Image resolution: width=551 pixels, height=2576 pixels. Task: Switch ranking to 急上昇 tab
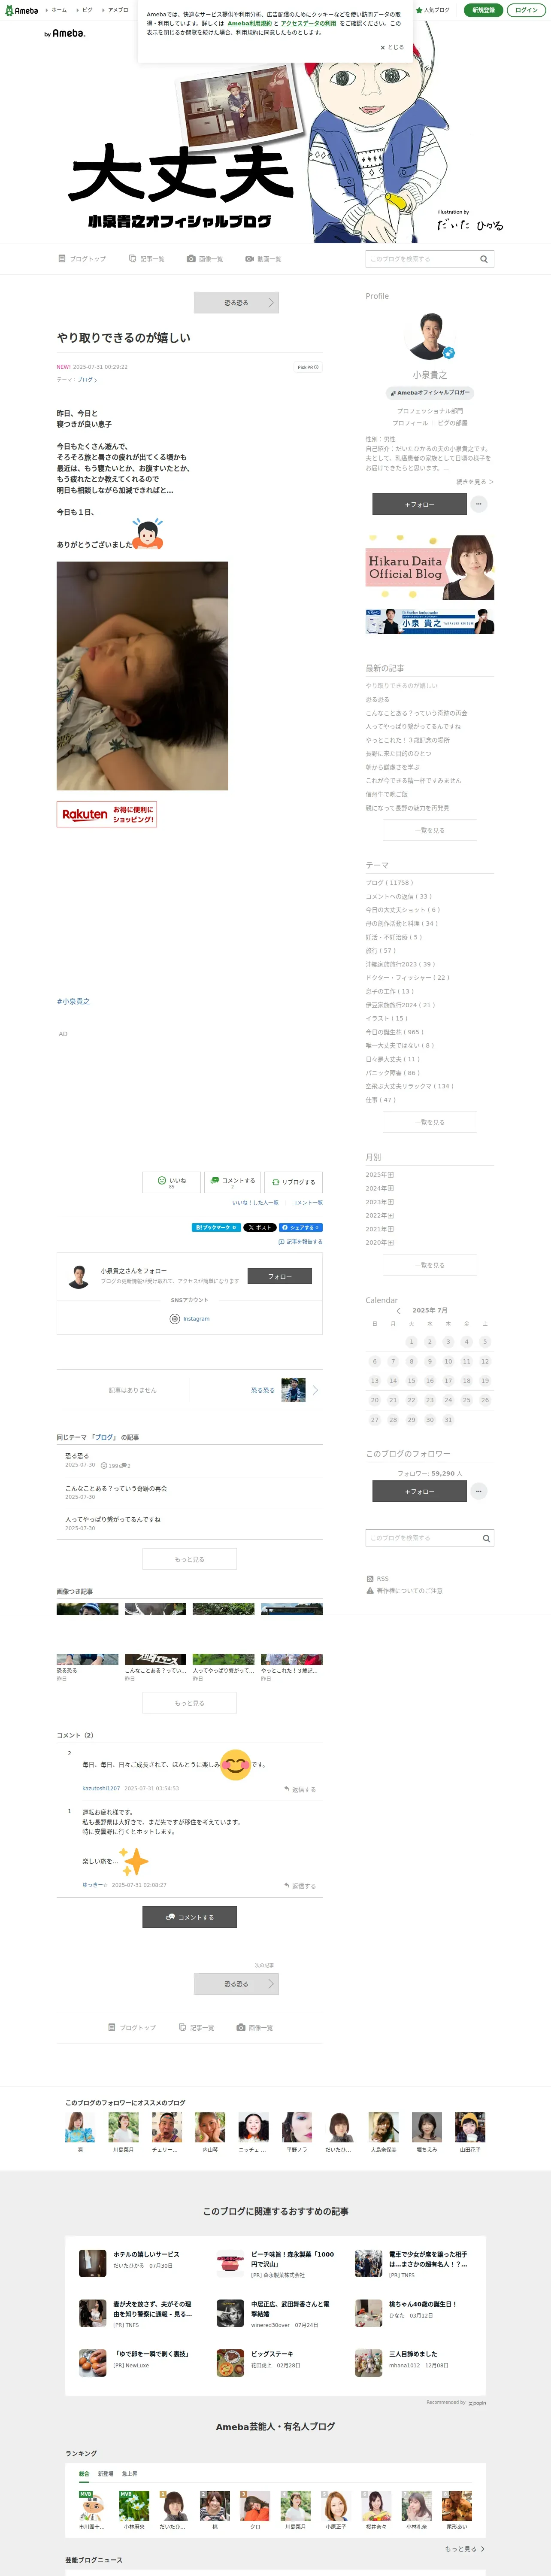130,2473
